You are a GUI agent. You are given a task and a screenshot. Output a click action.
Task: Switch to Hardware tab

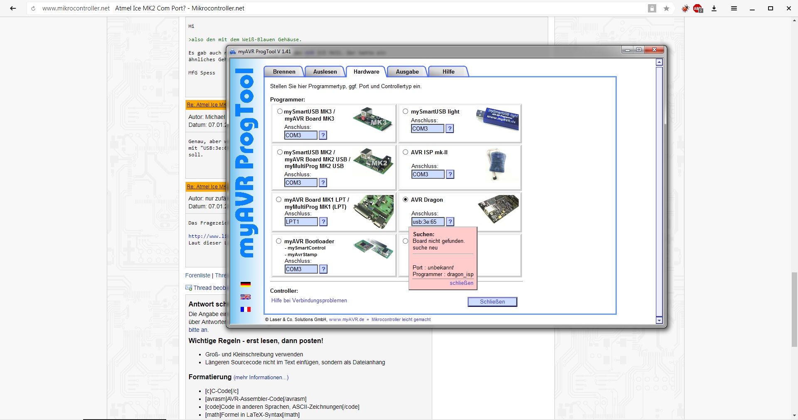[x=366, y=72]
